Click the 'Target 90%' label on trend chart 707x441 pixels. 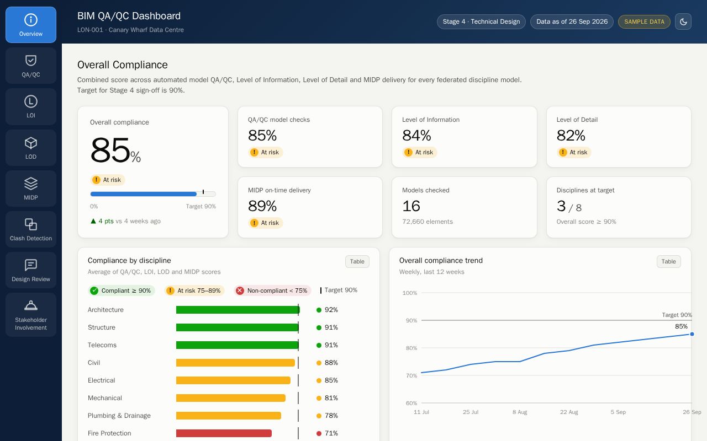coord(677,315)
